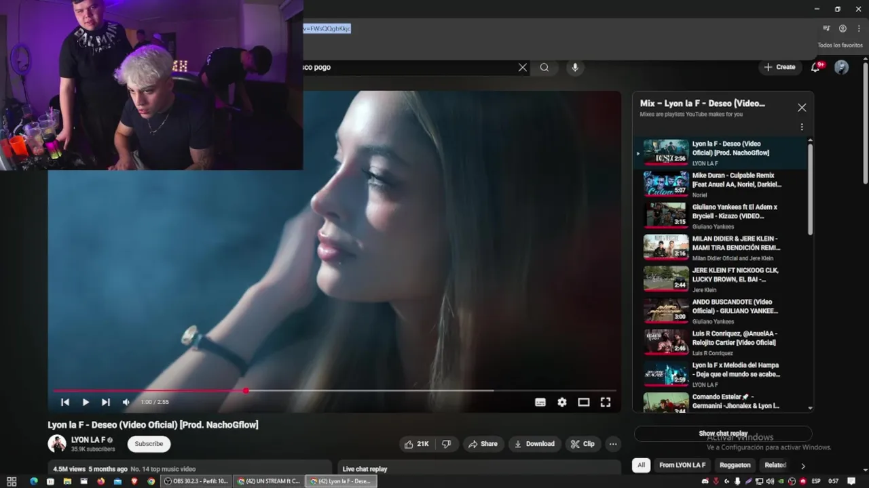869x488 pixels.
Task: Click the browser address bar URL
Action: (x=327, y=28)
